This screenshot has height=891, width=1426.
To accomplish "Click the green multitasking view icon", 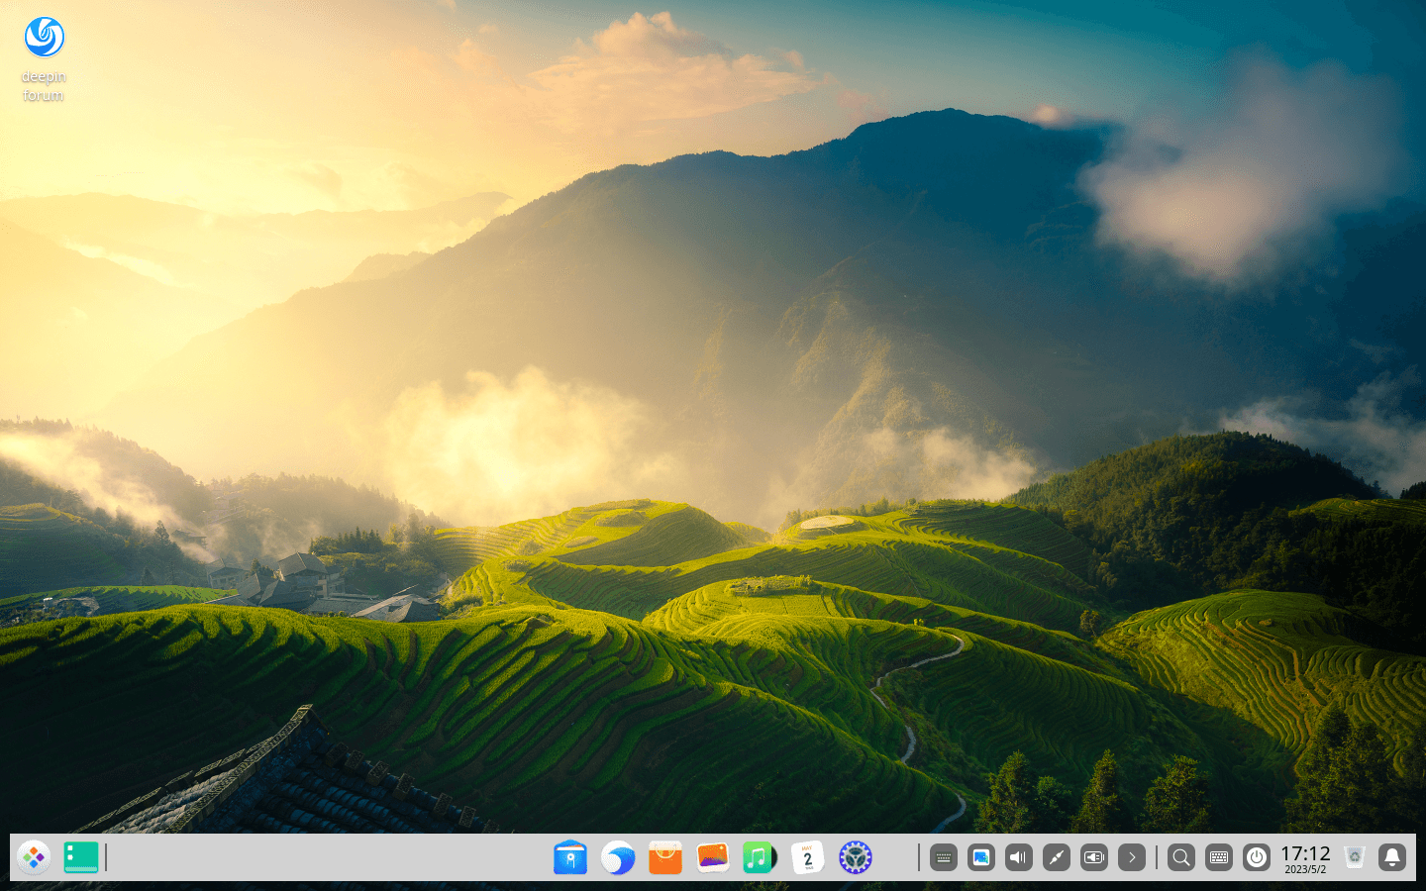I will (81, 857).
